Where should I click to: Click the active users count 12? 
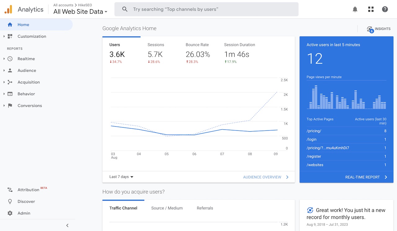pos(314,59)
